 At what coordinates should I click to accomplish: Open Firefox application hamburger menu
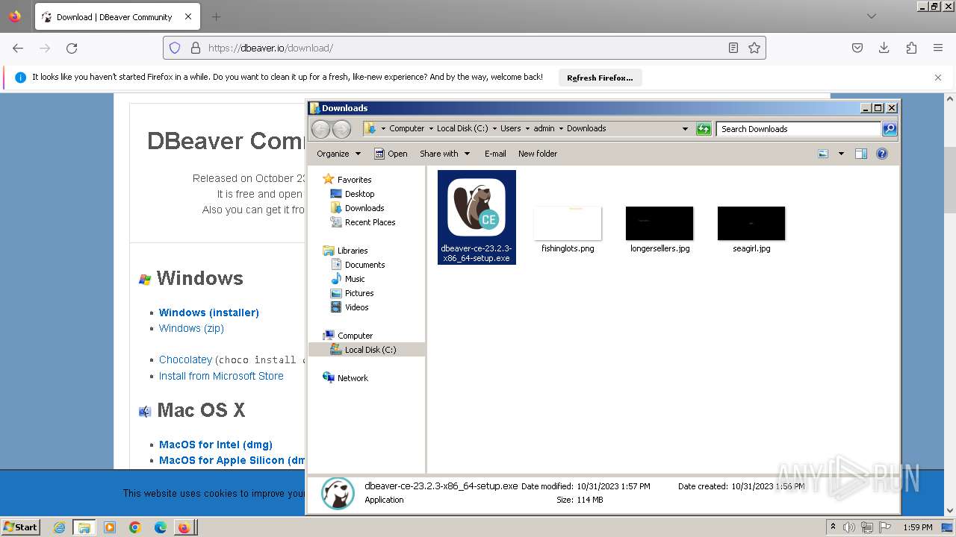click(938, 48)
